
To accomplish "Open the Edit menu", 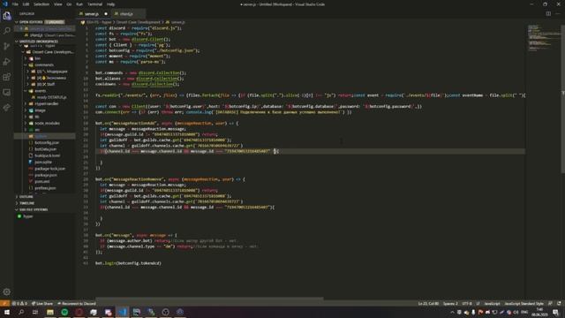I will pos(26,4).
